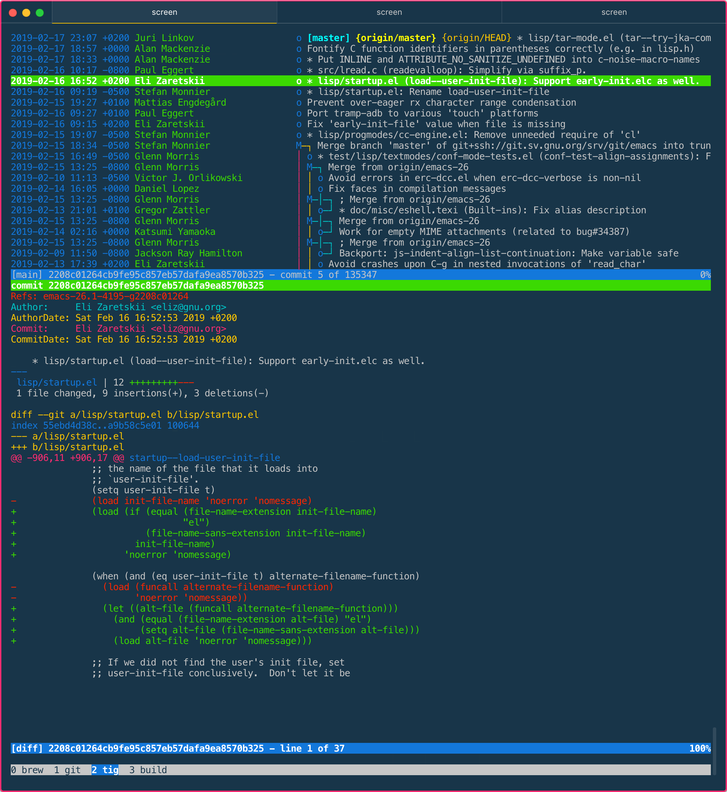Select the '1 git' window in the status bar
The image size is (727, 792).
68,770
